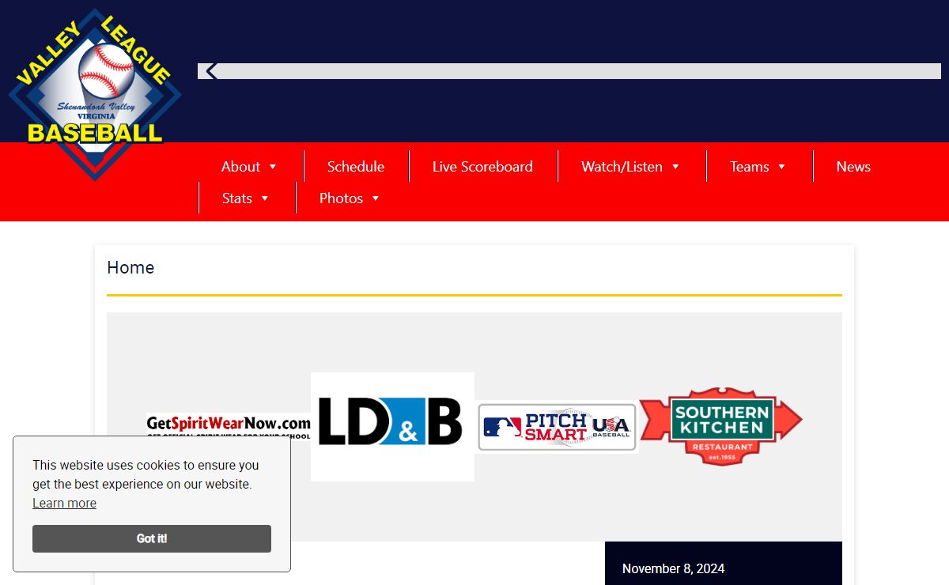Image resolution: width=949 pixels, height=585 pixels.
Task: Click the November 8, 2024 date
Action: click(x=673, y=568)
